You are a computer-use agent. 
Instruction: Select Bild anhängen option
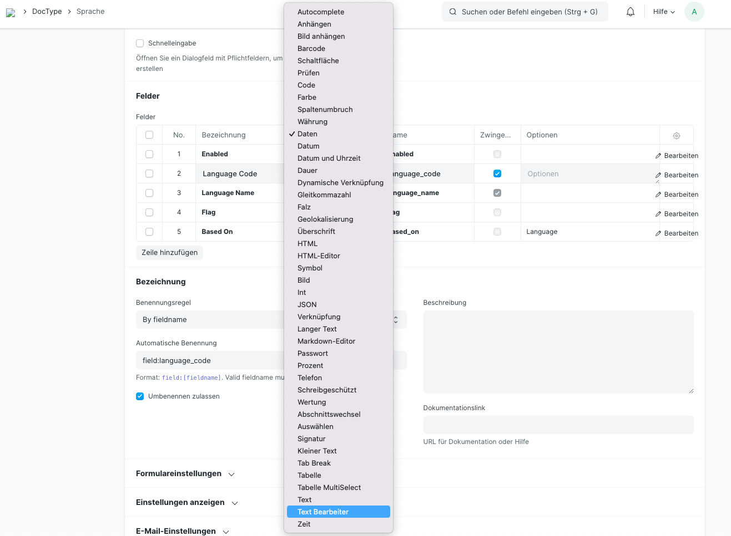click(x=339, y=37)
